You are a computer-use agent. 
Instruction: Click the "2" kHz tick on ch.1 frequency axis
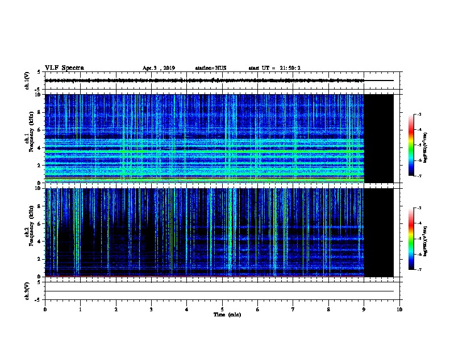coord(39,166)
